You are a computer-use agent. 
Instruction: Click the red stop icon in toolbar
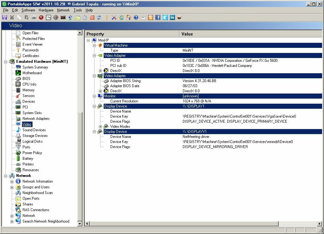pyautogui.click(x=41, y=17)
